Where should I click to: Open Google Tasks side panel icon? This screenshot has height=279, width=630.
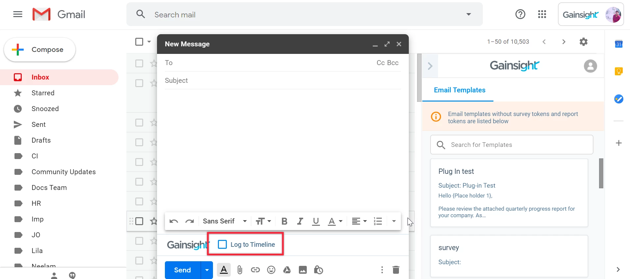(x=619, y=99)
